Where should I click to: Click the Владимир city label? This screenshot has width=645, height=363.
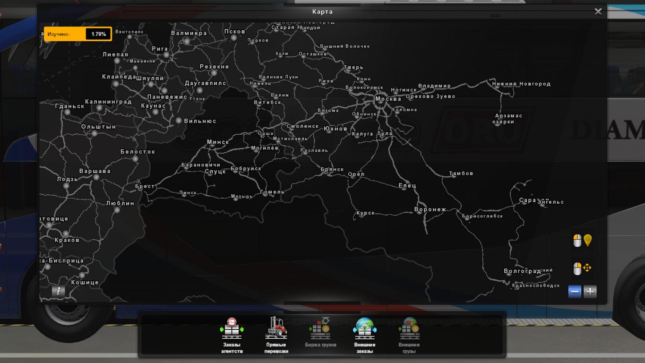click(x=435, y=86)
